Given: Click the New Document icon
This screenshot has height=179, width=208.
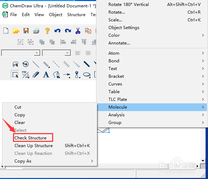Looking at the screenshot, I should pos(6,31).
